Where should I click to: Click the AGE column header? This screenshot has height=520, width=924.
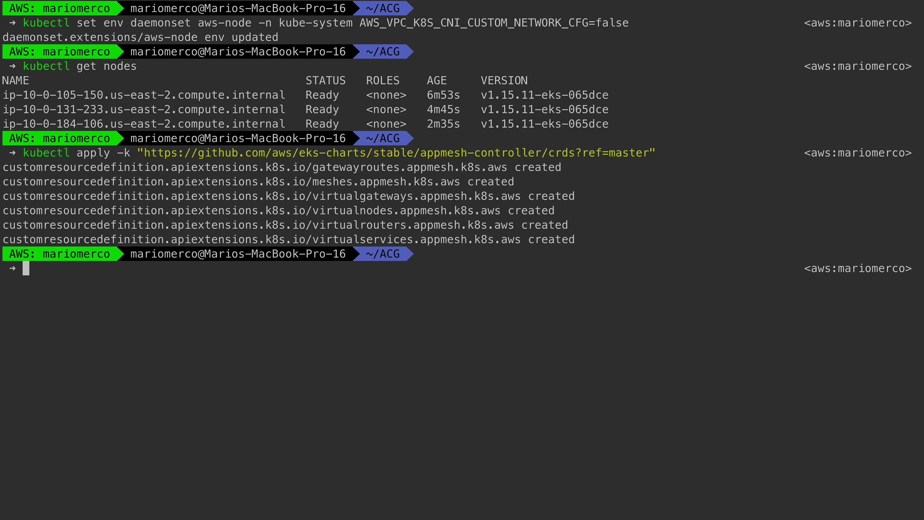(x=436, y=81)
